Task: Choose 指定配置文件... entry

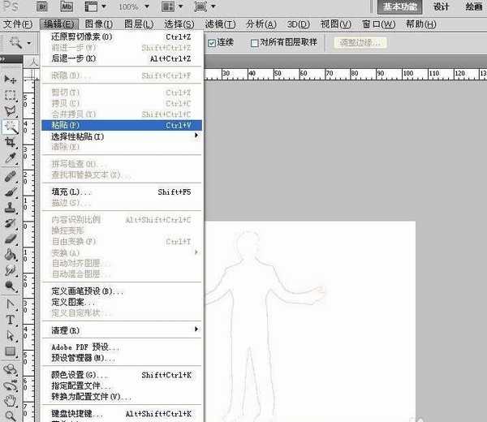Action: pyautogui.click(x=122, y=385)
